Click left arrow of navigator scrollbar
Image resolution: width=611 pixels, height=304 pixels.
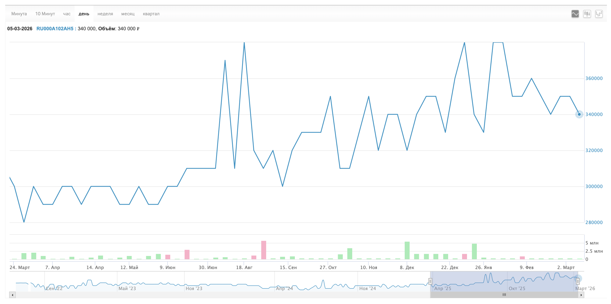pos(12,295)
